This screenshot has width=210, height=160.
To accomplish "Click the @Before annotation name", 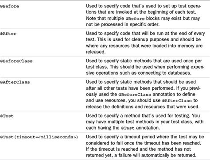I will pyautogui.click(x=9, y=6).
